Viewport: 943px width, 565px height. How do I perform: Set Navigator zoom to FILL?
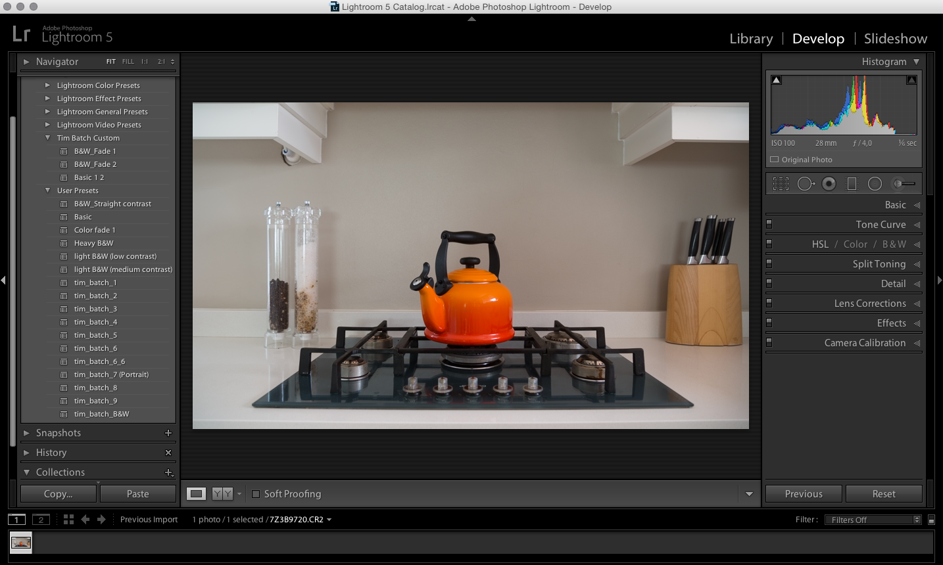[x=128, y=62]
